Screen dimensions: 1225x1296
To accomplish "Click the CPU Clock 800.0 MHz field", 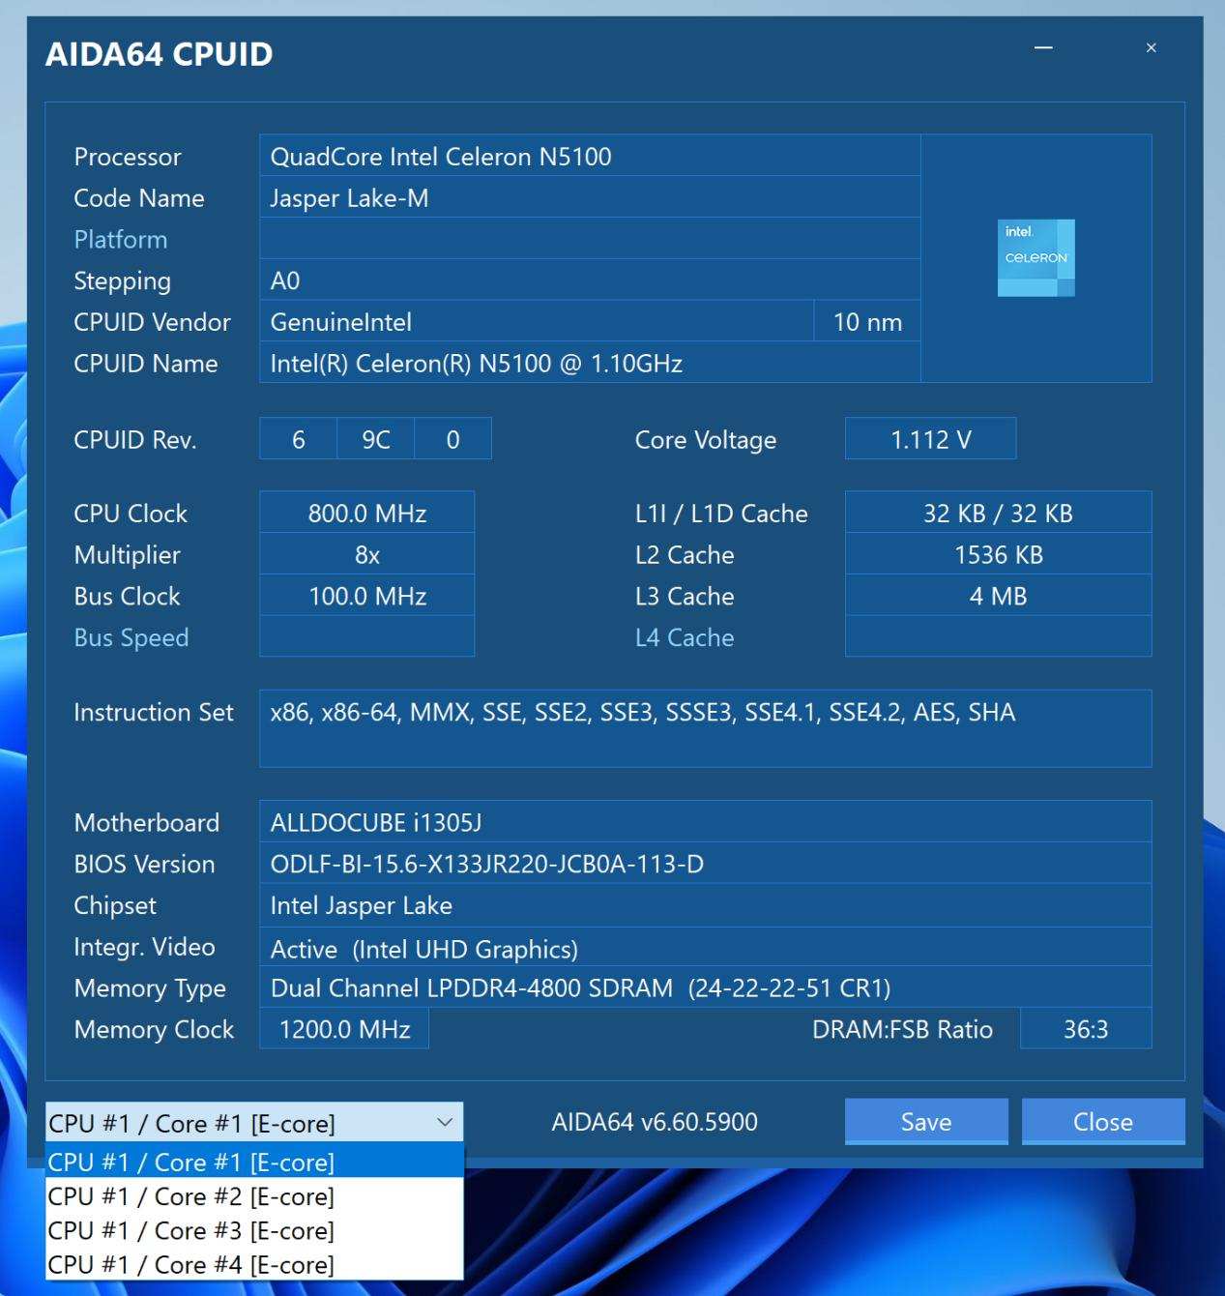I will [x=367, y=513].
